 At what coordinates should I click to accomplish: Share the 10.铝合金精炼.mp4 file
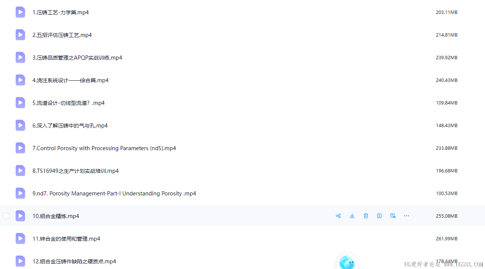(x=338, y=216)
